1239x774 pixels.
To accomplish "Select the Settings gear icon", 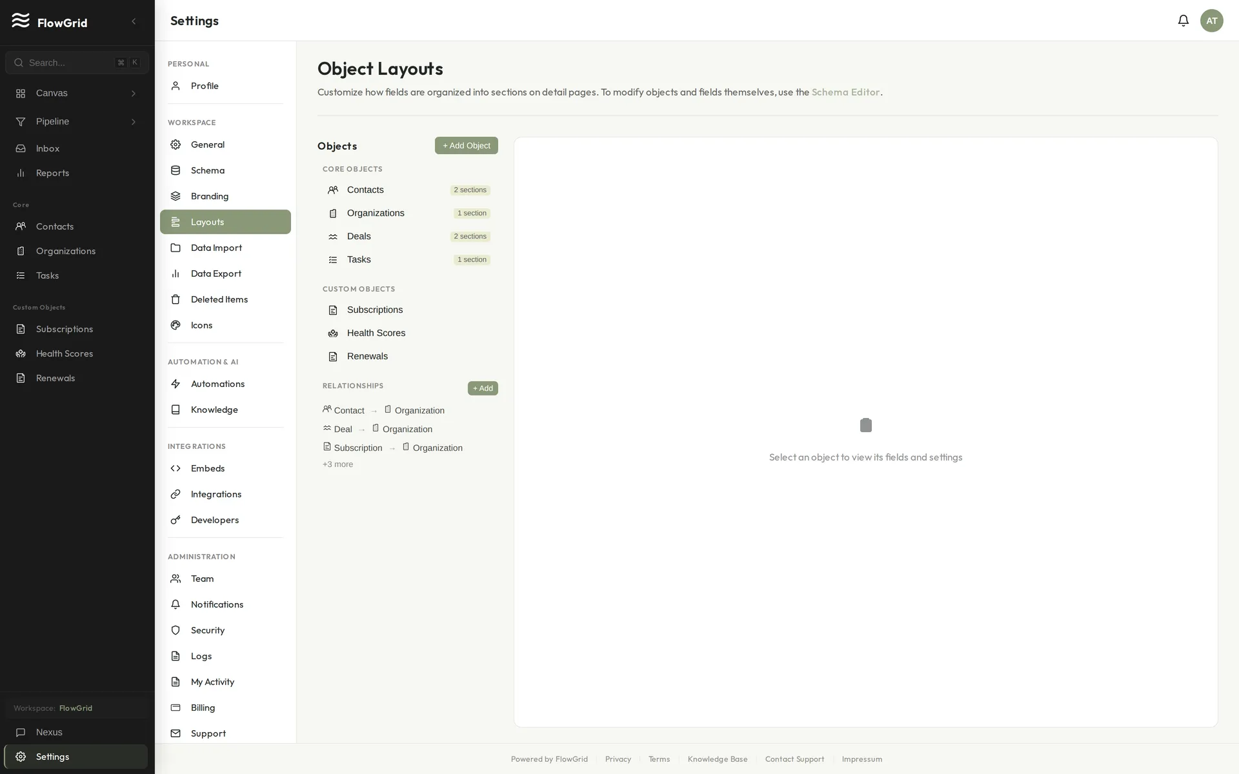I will point(21,757).
